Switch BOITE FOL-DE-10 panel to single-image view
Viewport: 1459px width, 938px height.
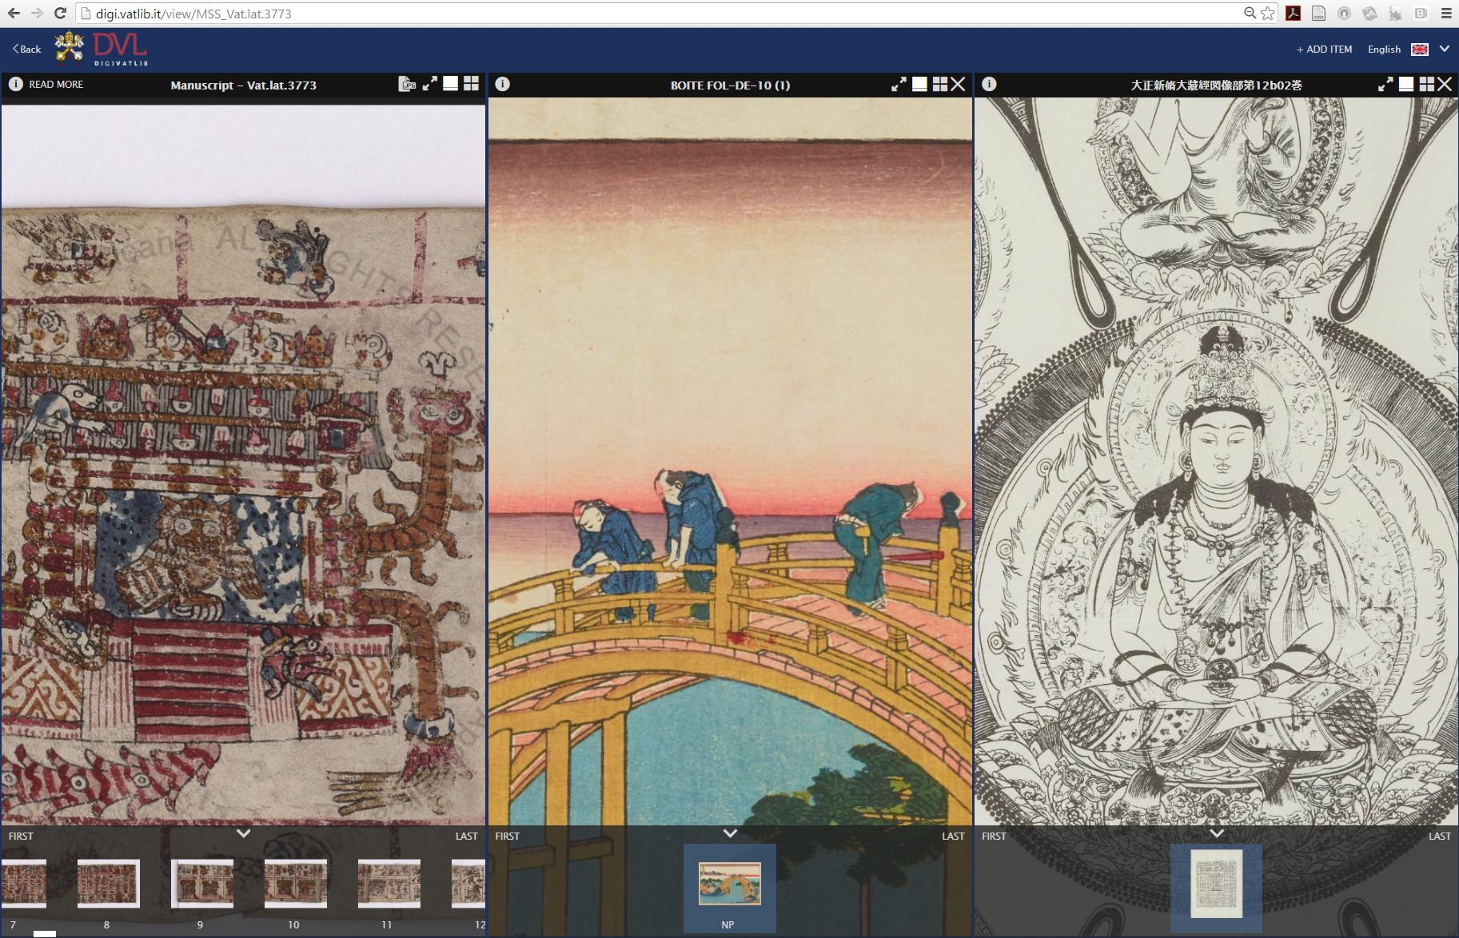[x=920, y=84]
